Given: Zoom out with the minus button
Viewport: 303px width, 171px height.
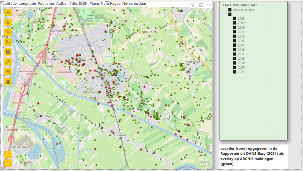Looking at the screenshot, I should 8,163.
